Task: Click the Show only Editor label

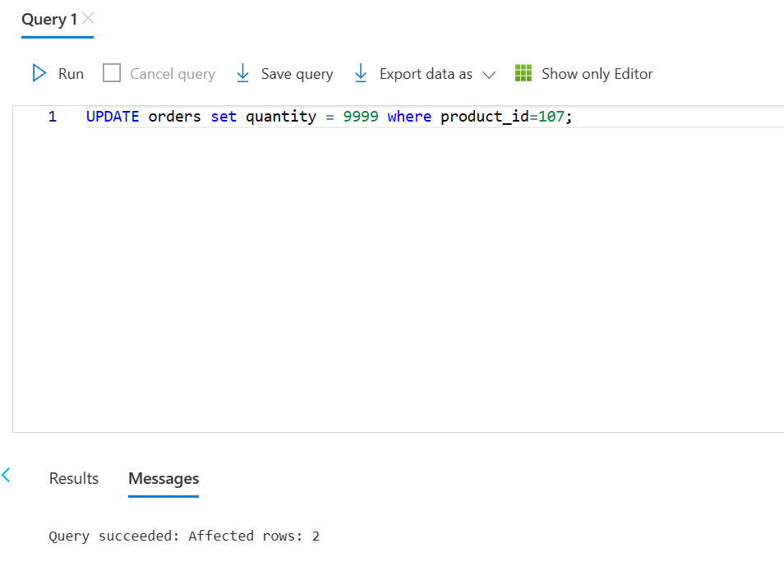Action: [x=597, y=74]
